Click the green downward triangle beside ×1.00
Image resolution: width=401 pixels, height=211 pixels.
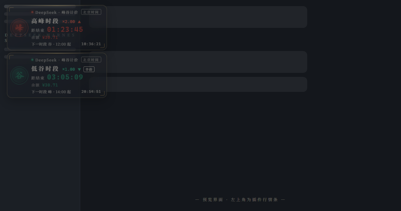(79, 69)
